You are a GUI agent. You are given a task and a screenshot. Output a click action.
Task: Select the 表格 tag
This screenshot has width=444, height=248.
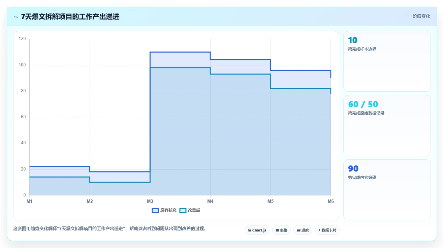(281, 230)
